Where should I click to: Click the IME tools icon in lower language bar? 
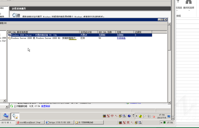(x=136, y=123)
